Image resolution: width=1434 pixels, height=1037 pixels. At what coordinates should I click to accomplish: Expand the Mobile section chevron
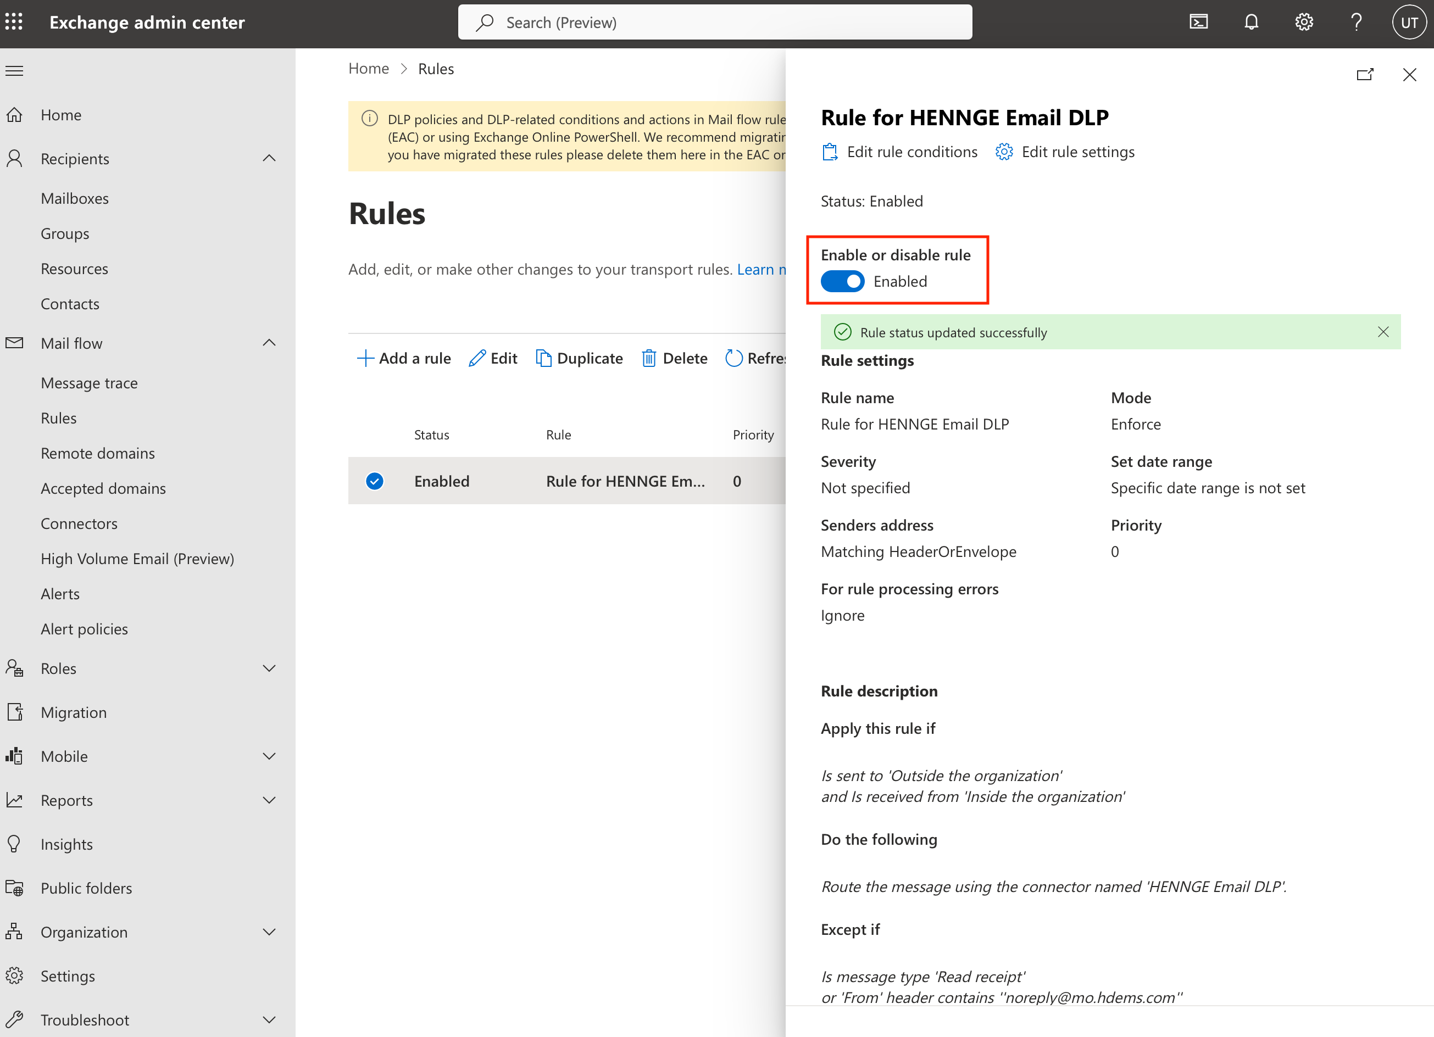269,756
